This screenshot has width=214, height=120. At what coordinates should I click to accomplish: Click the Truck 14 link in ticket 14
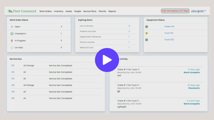tap(138, 69)
